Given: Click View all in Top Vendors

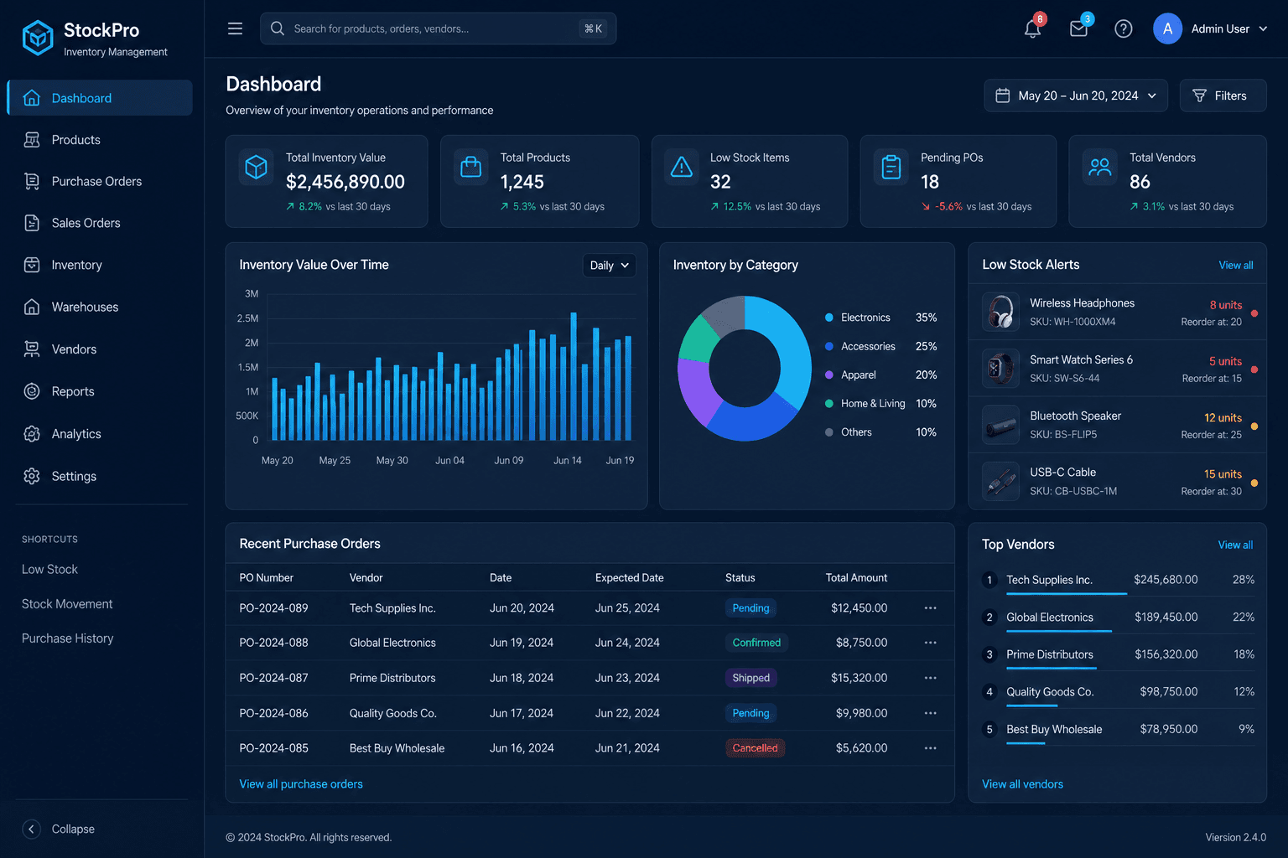Looking at the screenshot, I should point(1235,545).
